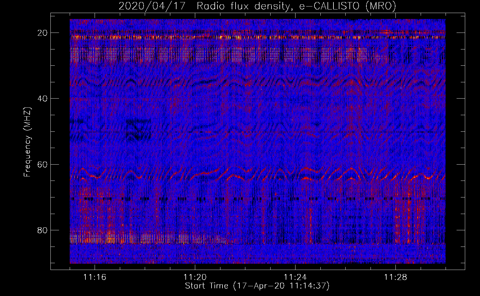Click the 'Start Time (17-Apr-20 11:14:37)' label
This screenshot has width=480, height=296.
pyautogui.click(x=257, y=286)
